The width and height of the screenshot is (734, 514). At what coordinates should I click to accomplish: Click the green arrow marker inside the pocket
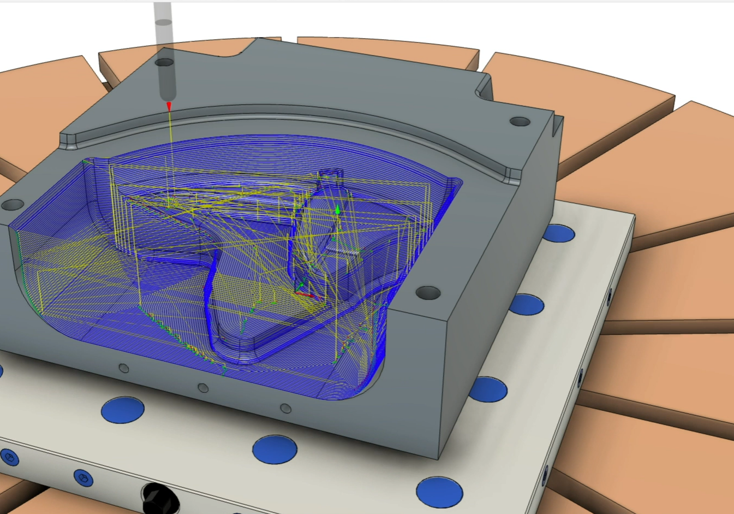click(x=338, y=210)
